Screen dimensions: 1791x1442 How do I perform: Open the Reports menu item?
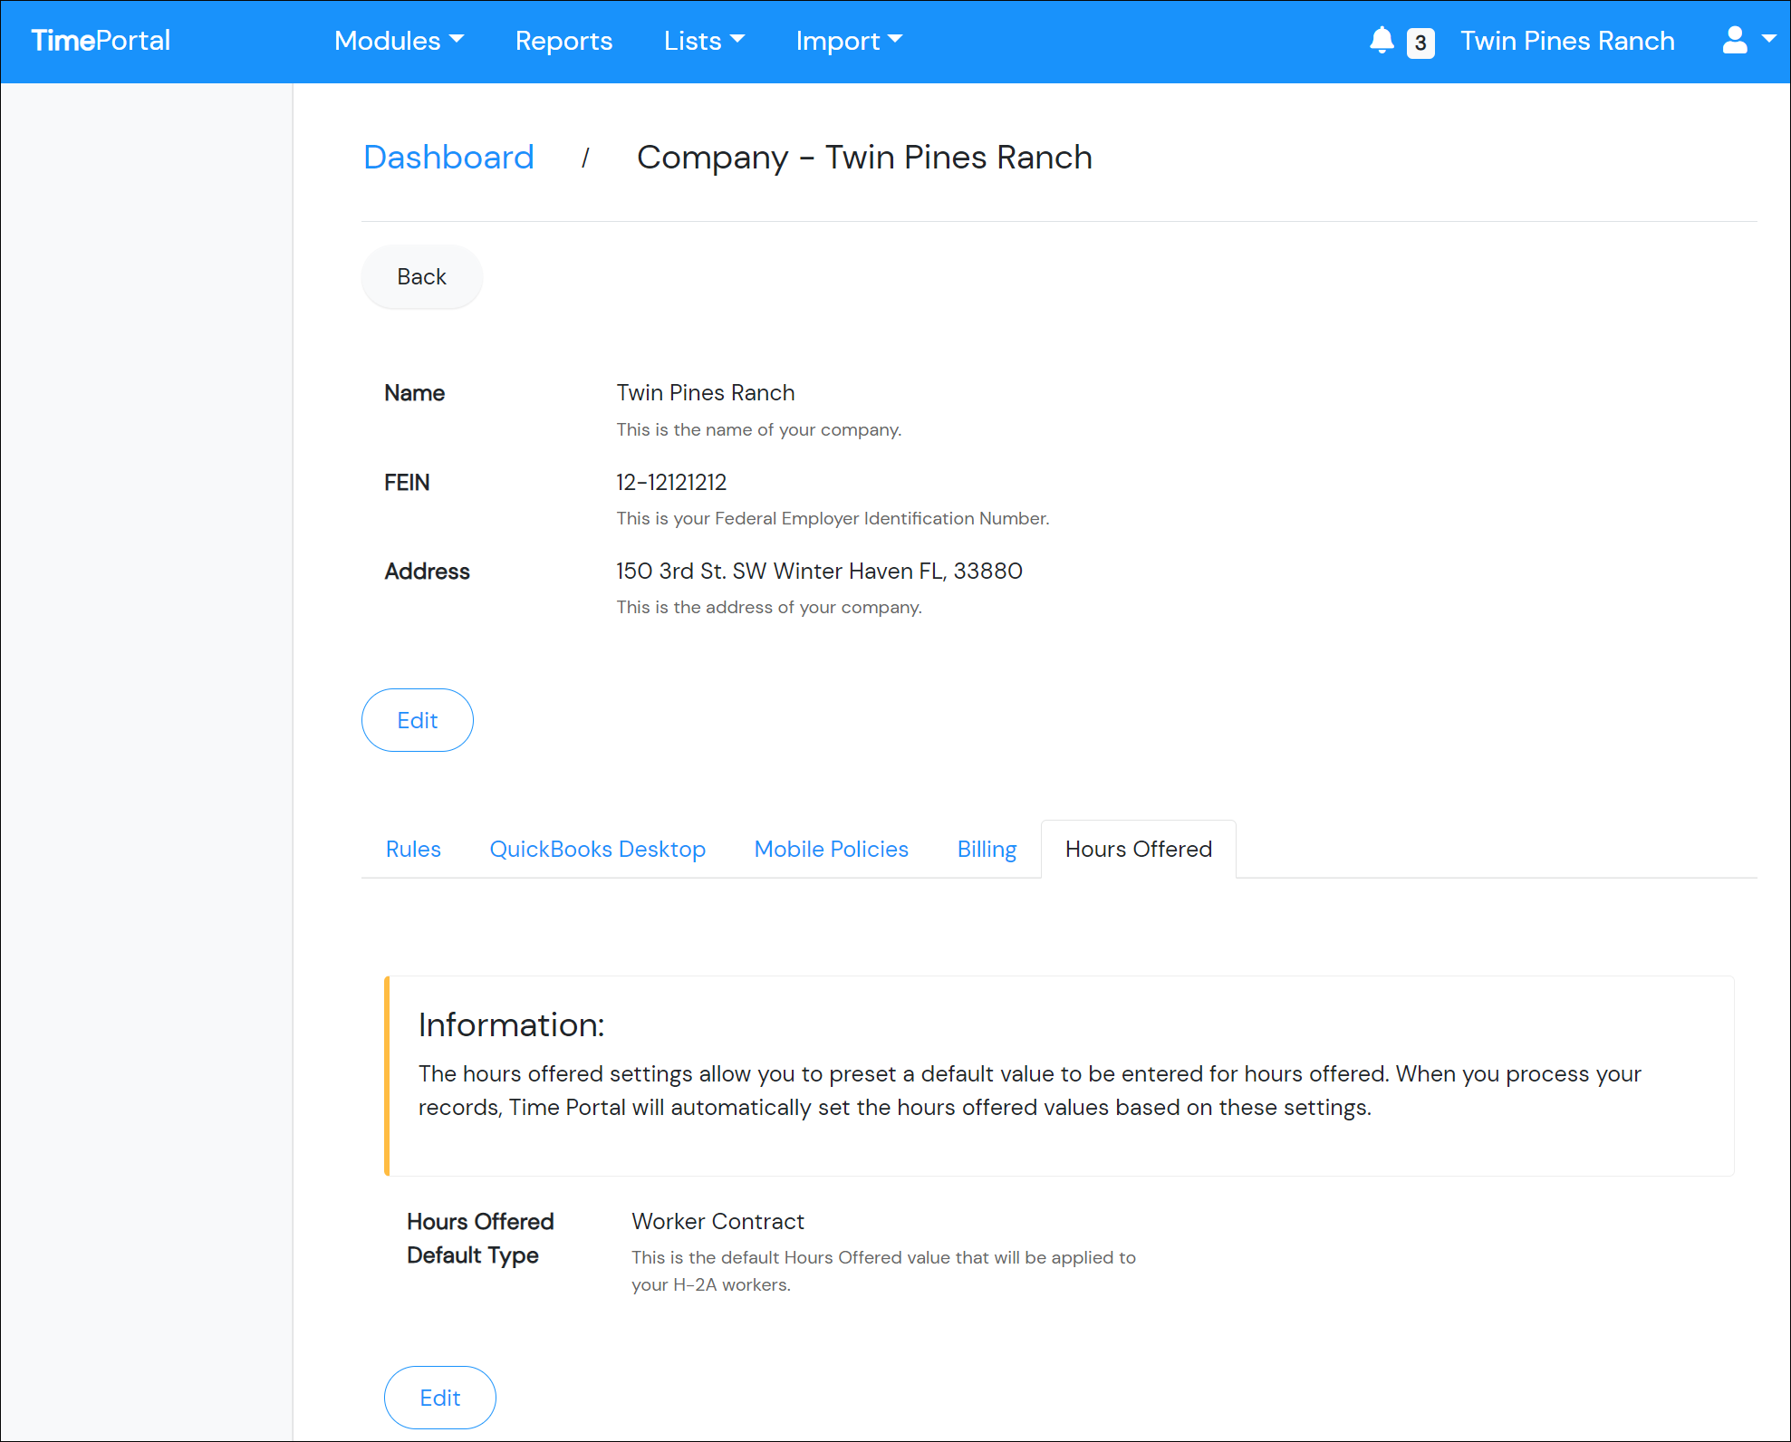click(563, 41)
